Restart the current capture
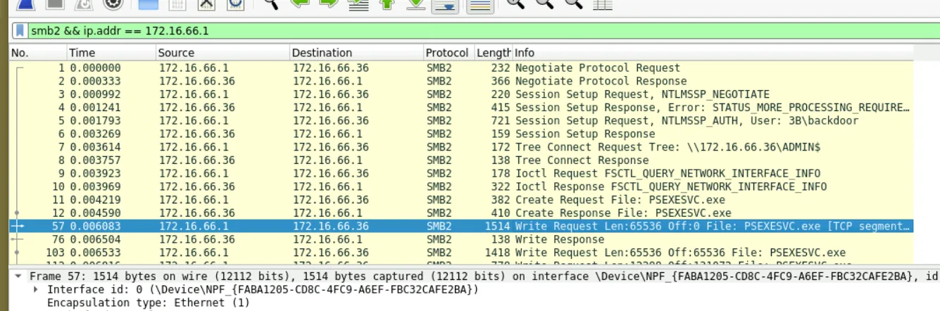940x311 pixels. point(84,4)
